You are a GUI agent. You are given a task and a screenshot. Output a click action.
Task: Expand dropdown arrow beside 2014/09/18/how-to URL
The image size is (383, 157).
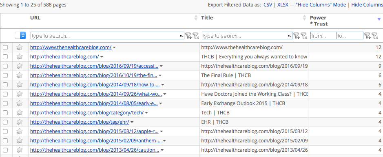click(163, 85)
